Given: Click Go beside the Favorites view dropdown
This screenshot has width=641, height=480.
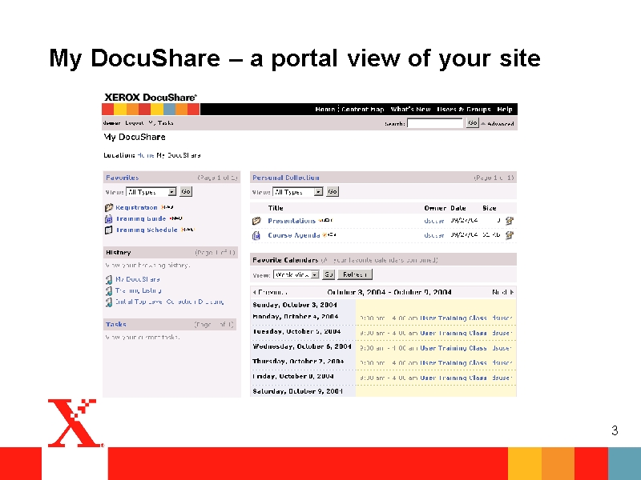Looking at the screenshot, I should (x=186, y=192).
